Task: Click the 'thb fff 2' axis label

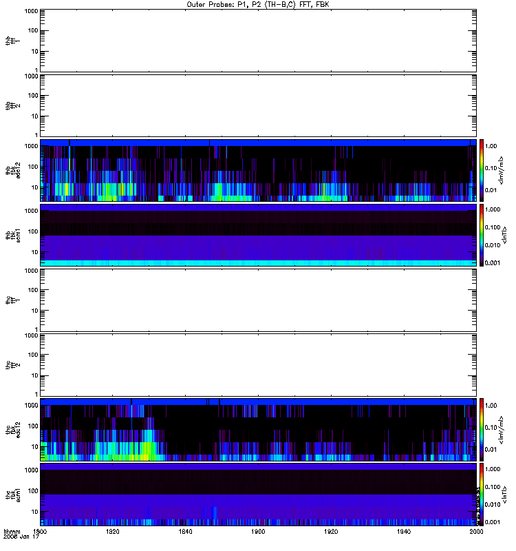Action: point(12,105)
